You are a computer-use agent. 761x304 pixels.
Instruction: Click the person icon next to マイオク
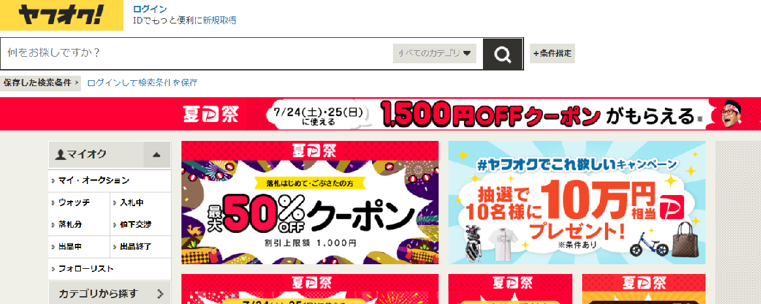coord(61,155)
